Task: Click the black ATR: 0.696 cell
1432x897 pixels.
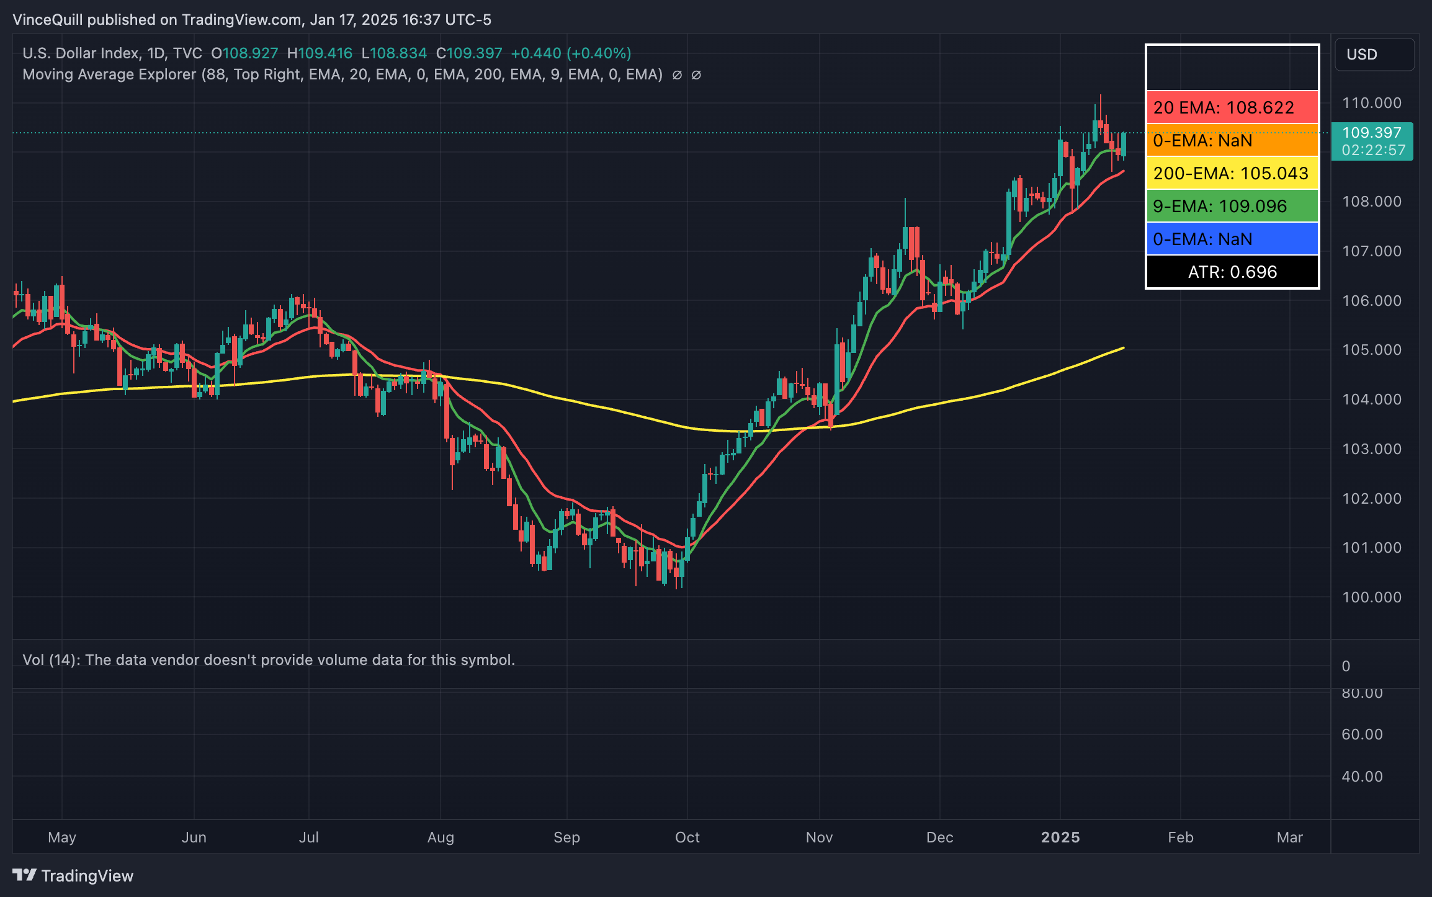Action: coord(1232,272)
